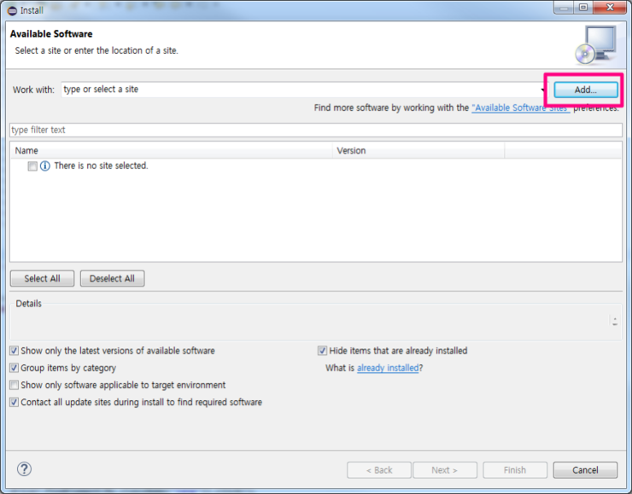Focus the Work with site input field

[301, 90]
